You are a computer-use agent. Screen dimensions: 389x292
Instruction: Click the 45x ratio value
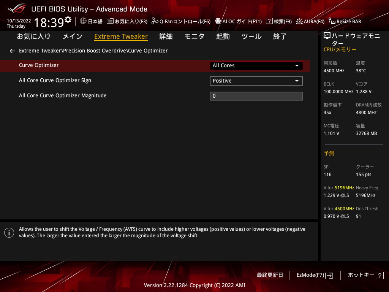[327, 113]
